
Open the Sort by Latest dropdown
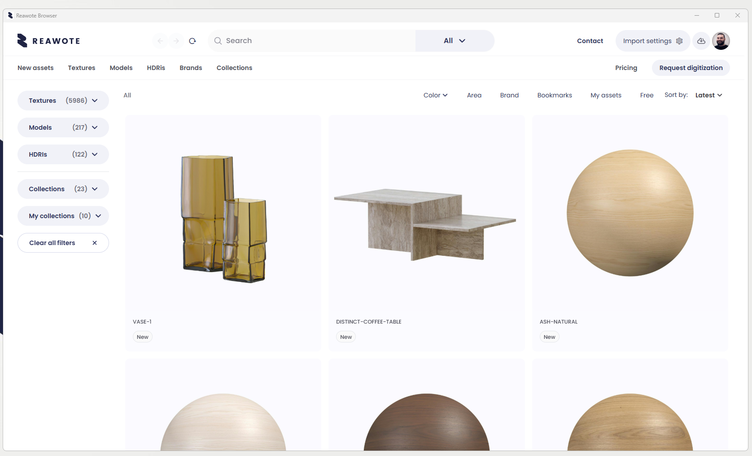(x=708, y=95)
